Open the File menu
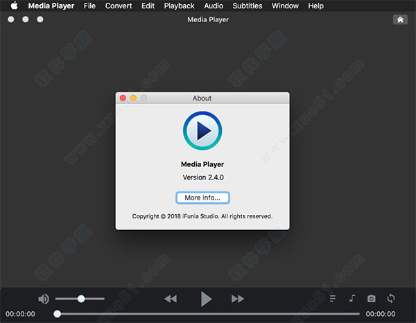 pyautogui.click(x=89, y=6)
